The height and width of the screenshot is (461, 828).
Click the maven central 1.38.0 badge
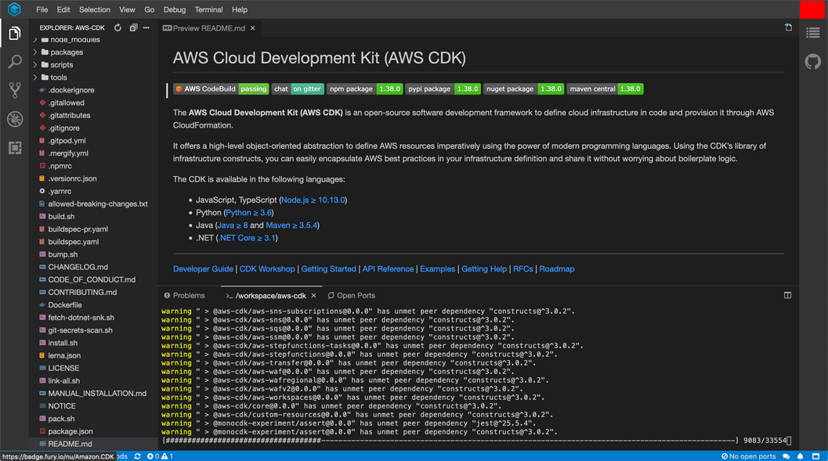605,88
